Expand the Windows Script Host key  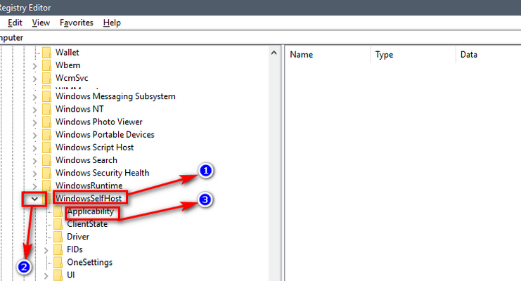[x=34, y=148]
